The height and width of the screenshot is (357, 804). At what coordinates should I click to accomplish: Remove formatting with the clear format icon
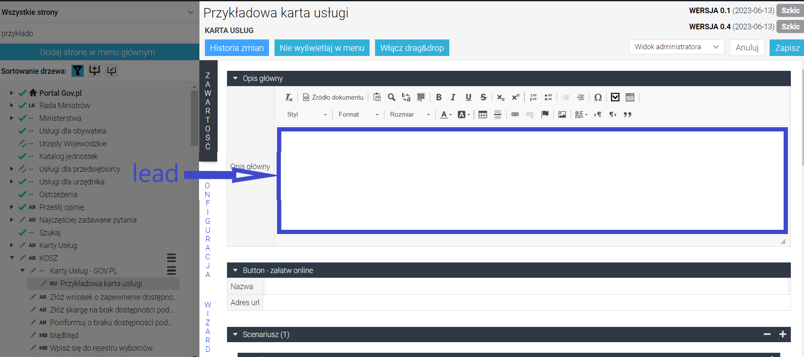point(289,98)
